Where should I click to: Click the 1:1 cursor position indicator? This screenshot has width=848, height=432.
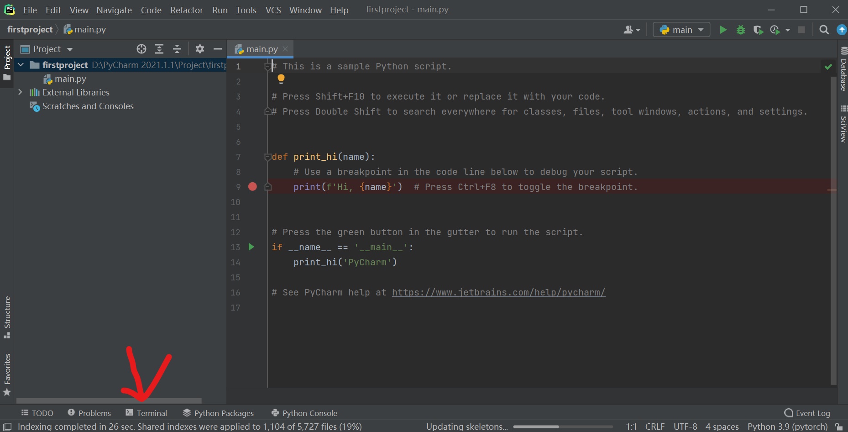[x=631, y=427]
